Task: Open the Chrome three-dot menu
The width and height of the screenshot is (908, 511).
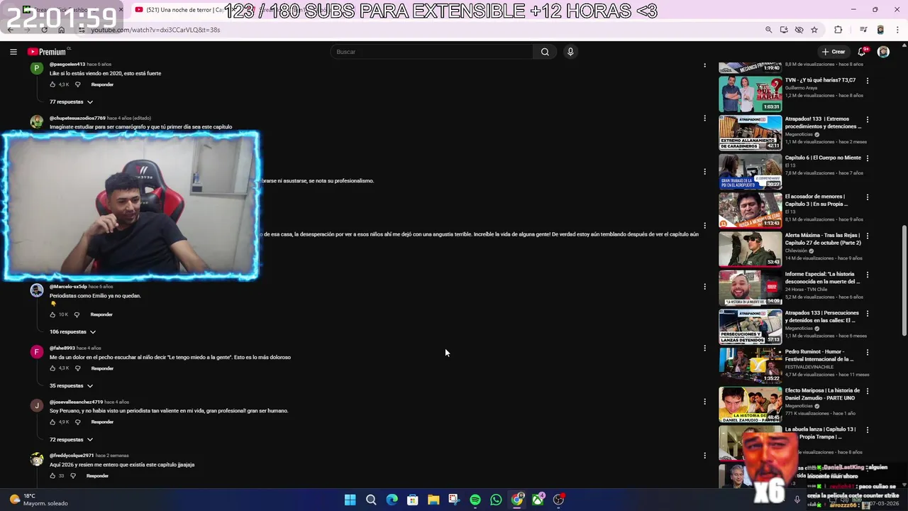Action: pyautogui.click(x=898, y=30)
